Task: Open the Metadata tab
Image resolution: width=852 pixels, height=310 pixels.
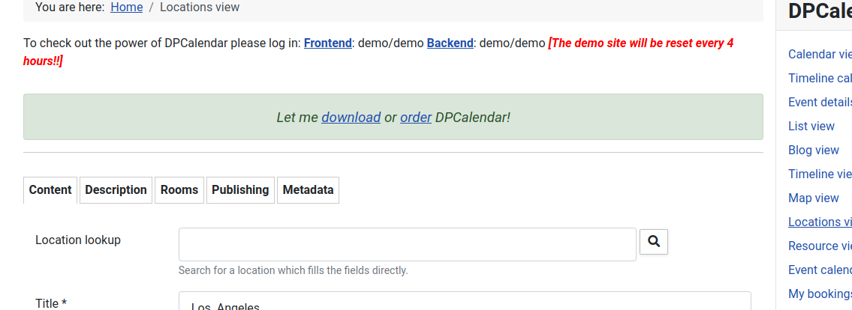Action: pos(308,190)
